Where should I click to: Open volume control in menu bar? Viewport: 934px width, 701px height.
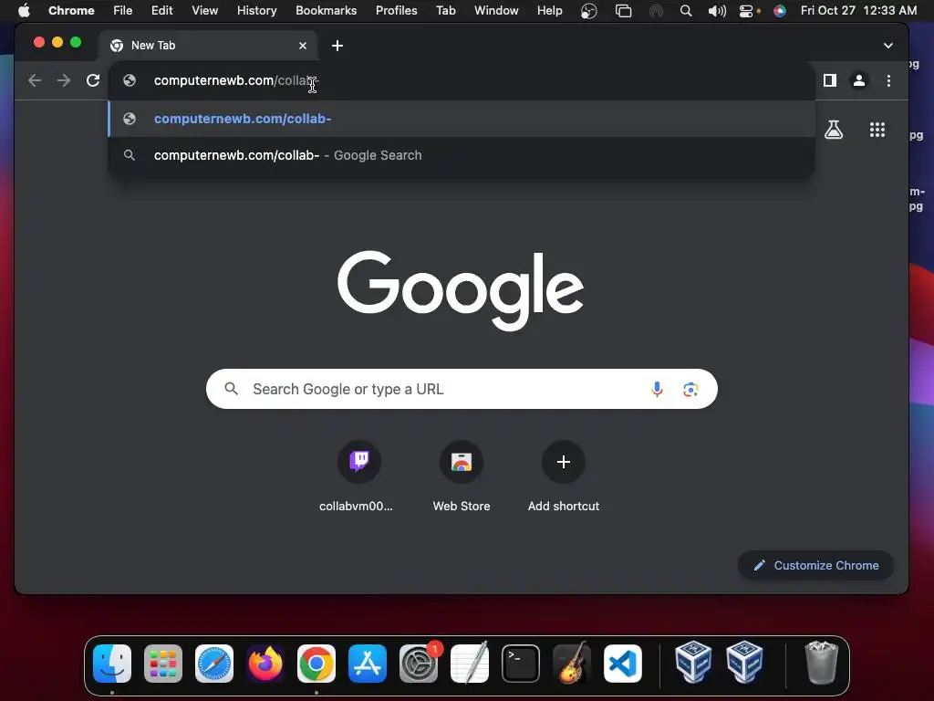tap(717, 11)
